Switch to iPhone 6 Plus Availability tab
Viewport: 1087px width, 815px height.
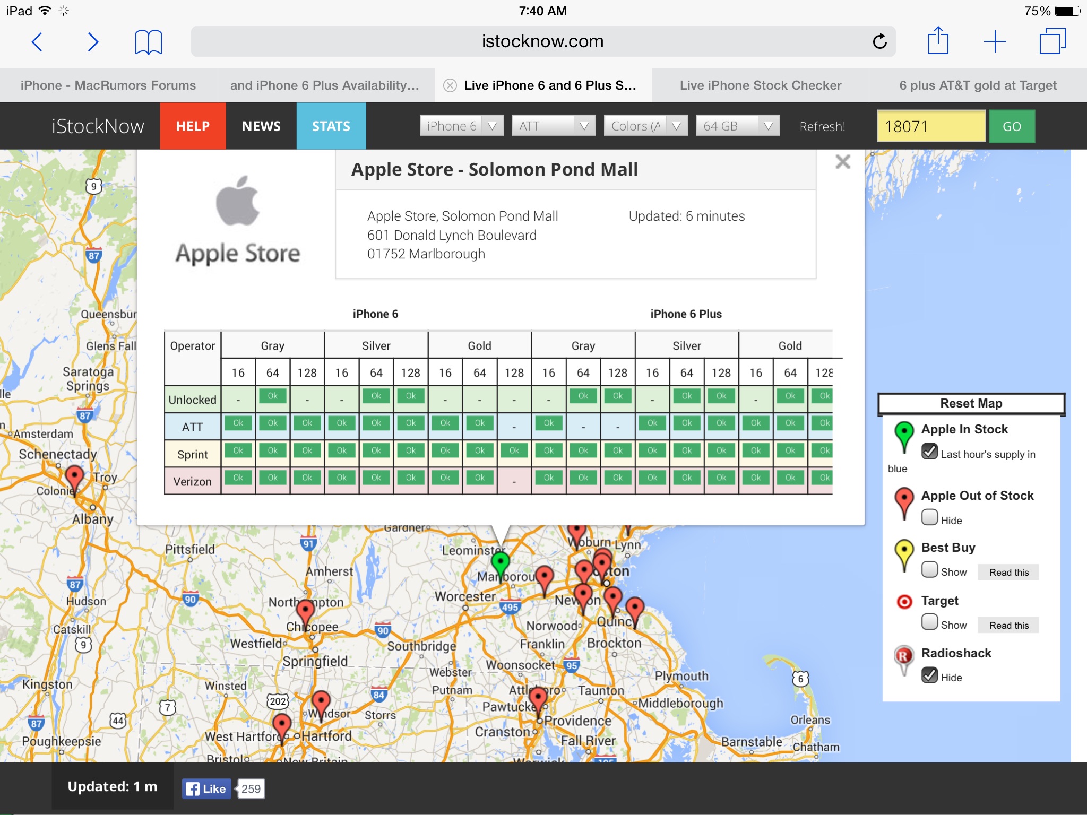click(325, 85)
